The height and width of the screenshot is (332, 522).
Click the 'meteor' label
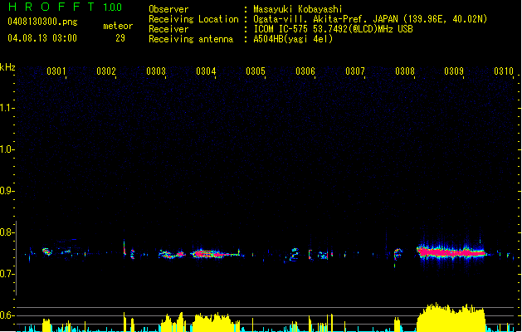pos(118,26)
